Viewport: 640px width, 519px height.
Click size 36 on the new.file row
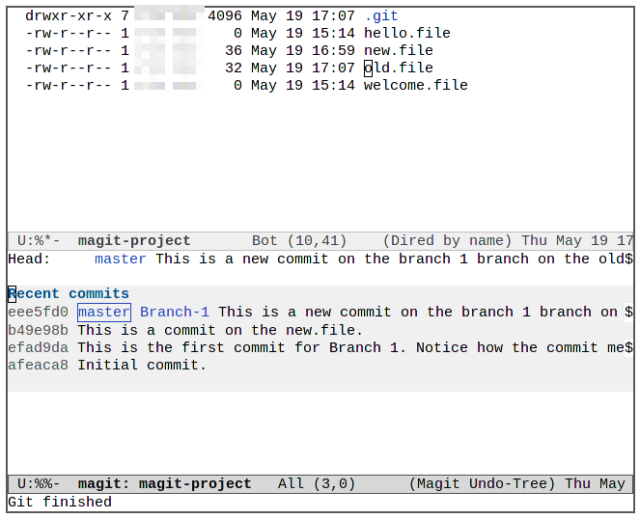click(x=234, y=50)
